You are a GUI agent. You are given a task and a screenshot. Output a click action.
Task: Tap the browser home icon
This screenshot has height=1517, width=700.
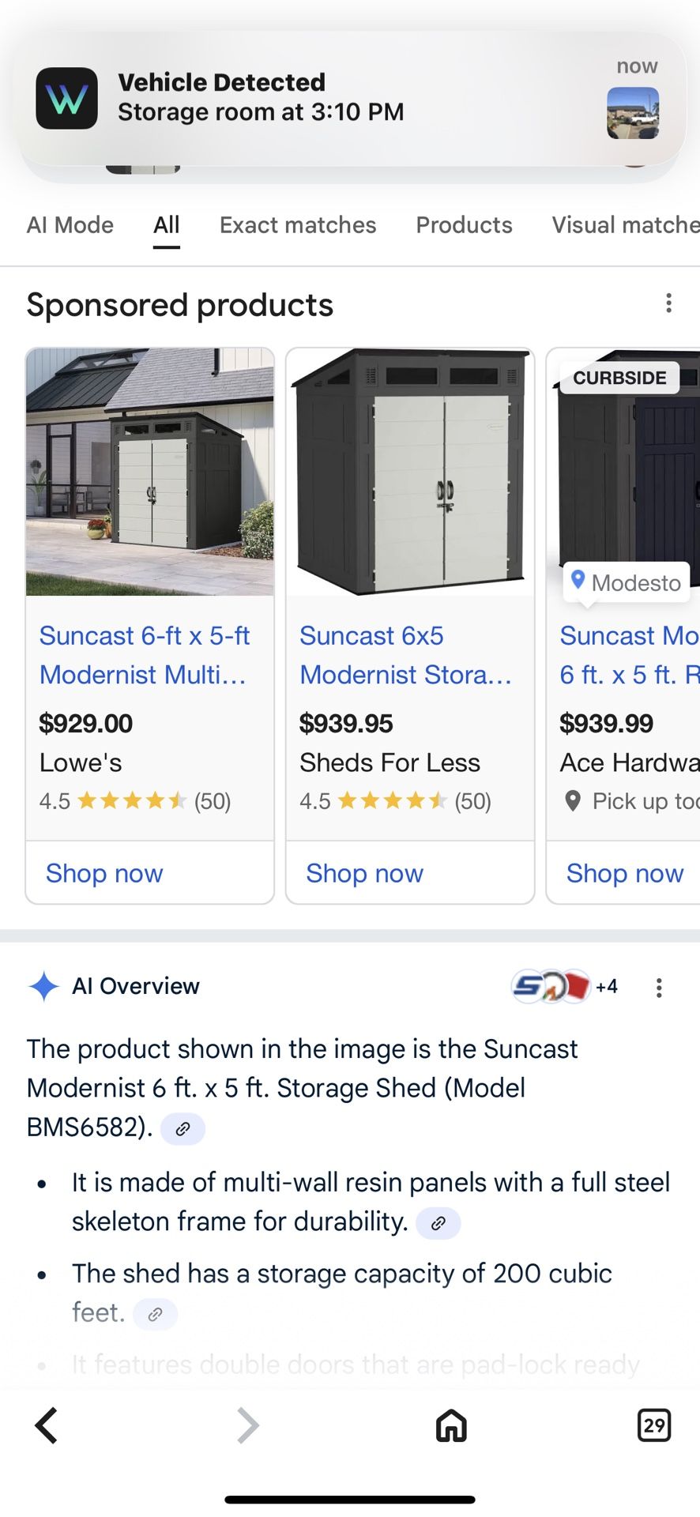click(451, 1425)
